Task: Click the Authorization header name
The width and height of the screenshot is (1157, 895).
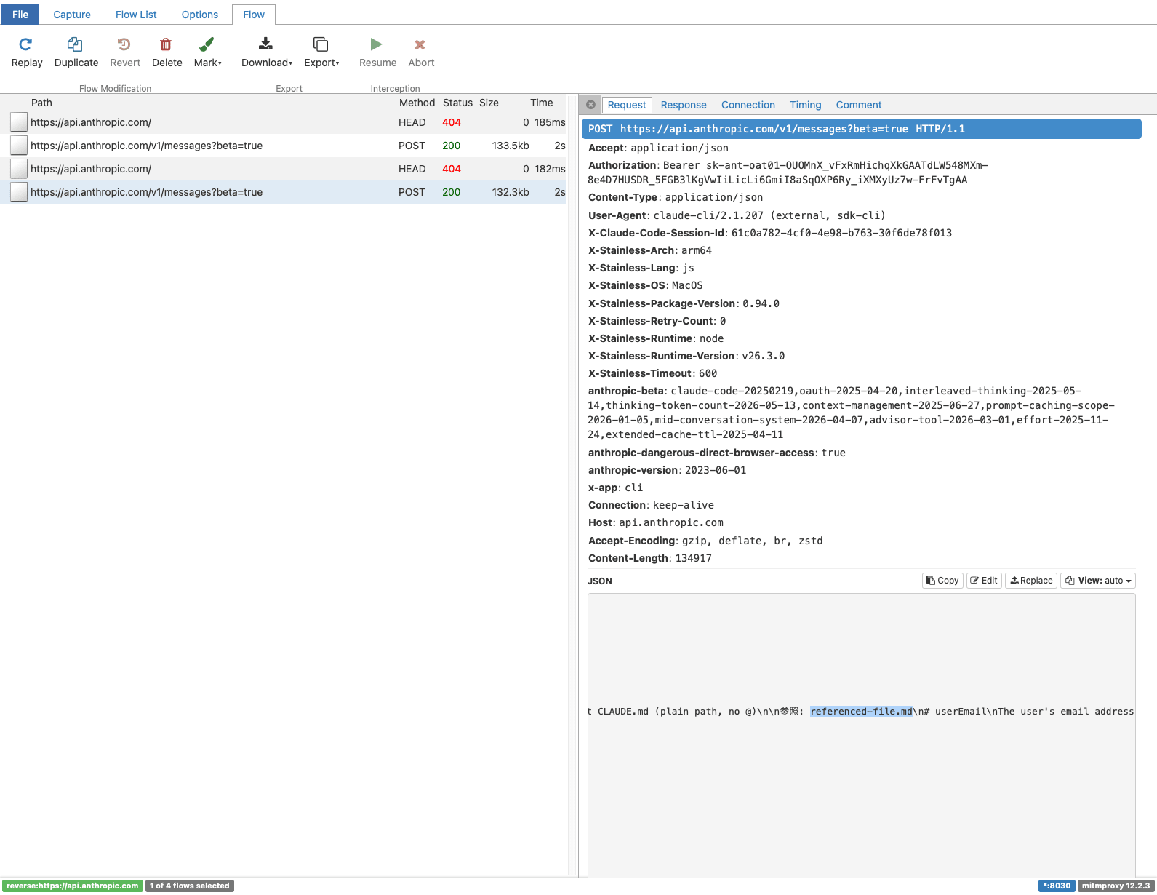Action: point(622,165)
